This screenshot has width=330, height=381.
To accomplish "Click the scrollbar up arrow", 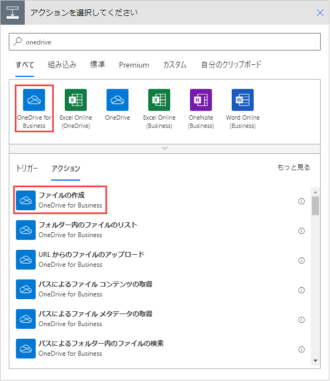I will tap(315, 192).
